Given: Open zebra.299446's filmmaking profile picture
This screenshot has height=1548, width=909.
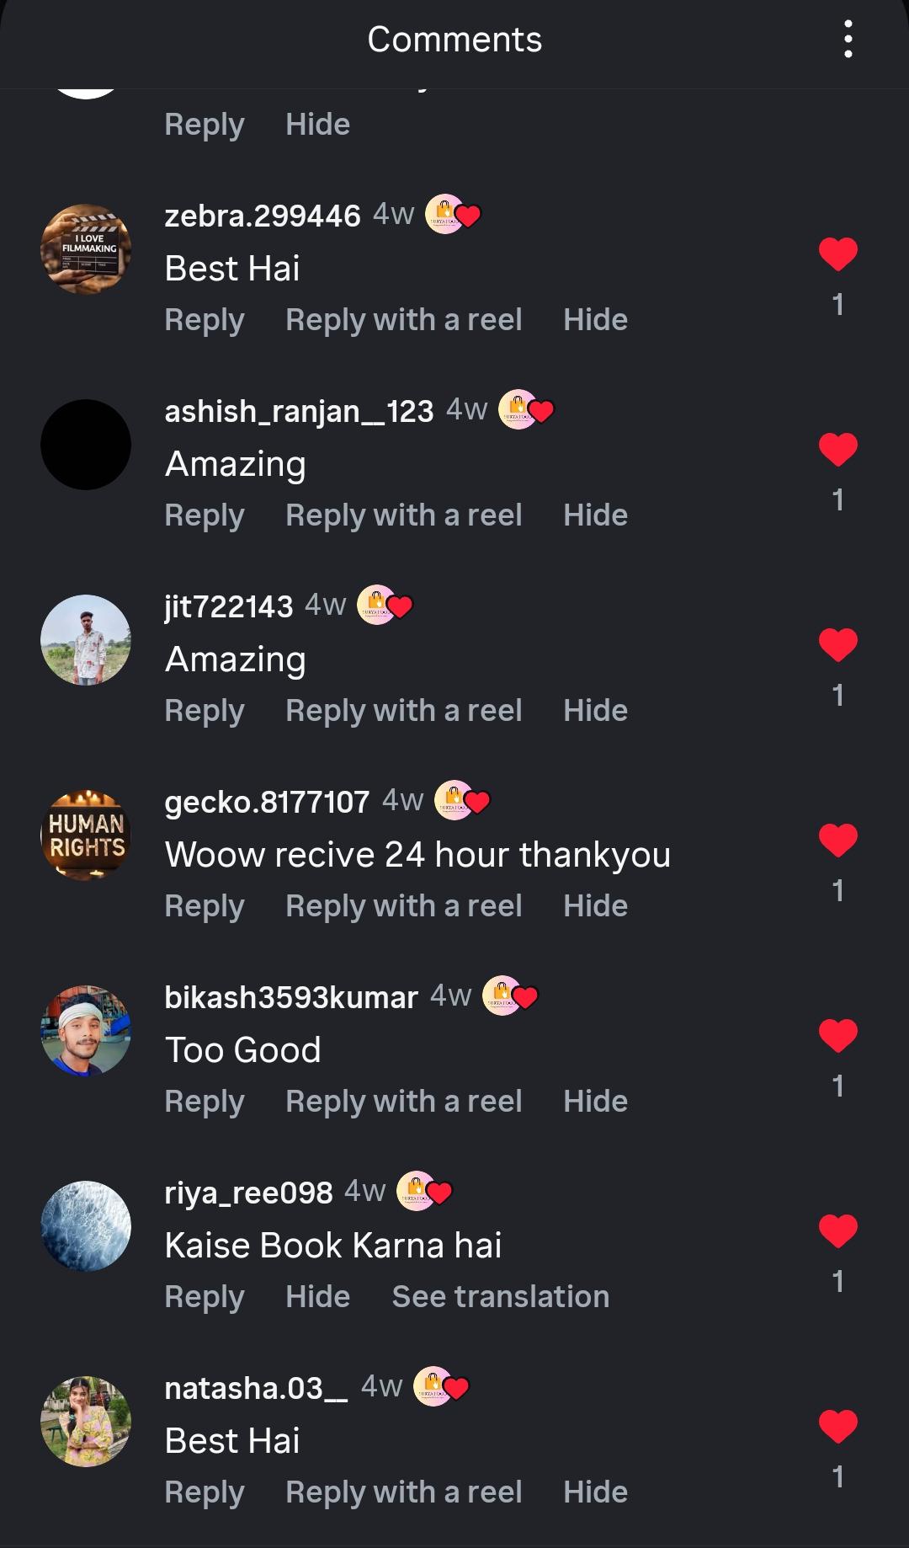Looking at the screenshot, I should tap(86, 249).
